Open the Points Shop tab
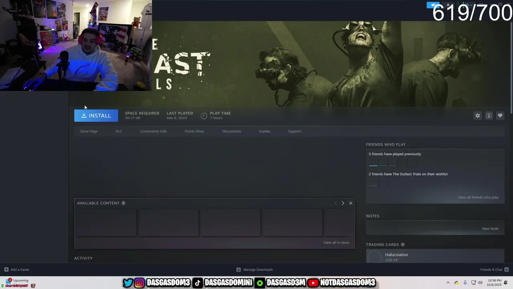 194,131
